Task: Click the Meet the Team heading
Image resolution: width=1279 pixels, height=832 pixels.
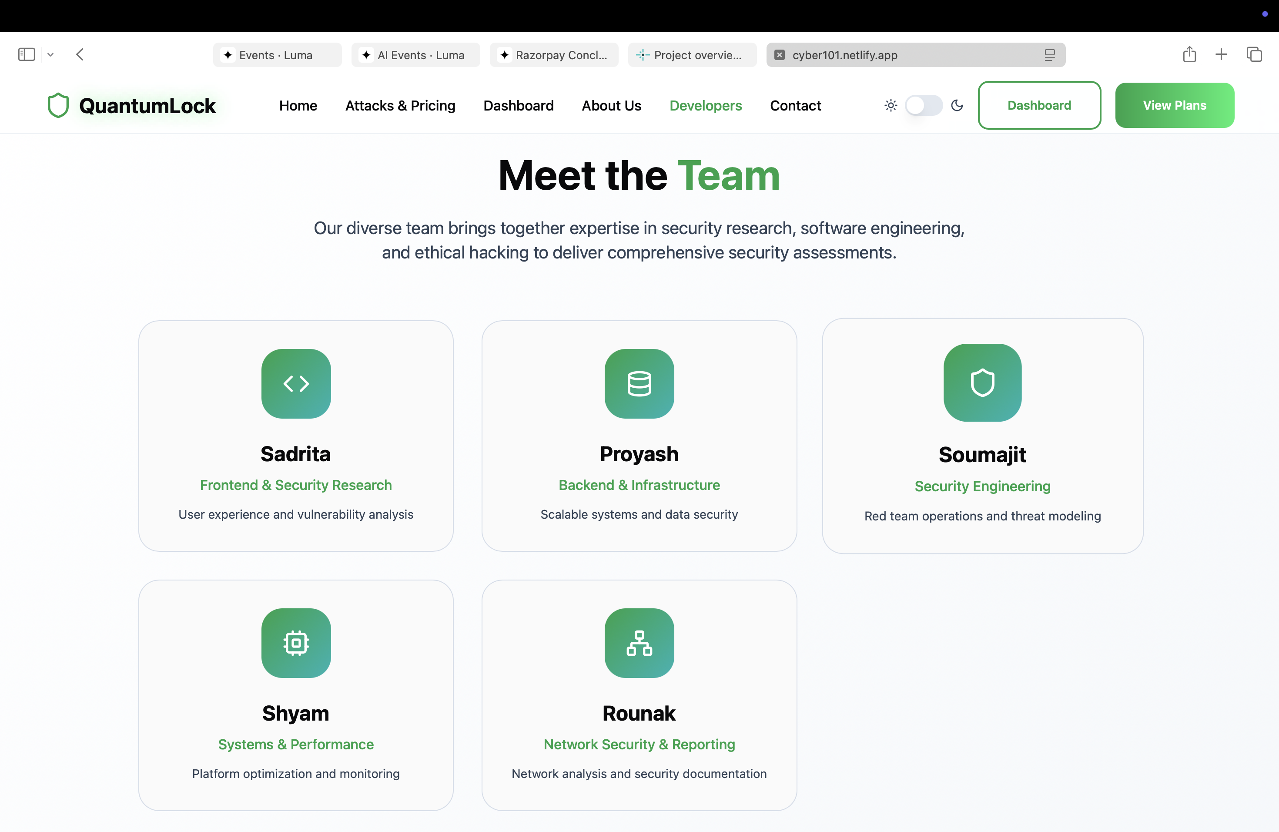Action: (639, 175)
